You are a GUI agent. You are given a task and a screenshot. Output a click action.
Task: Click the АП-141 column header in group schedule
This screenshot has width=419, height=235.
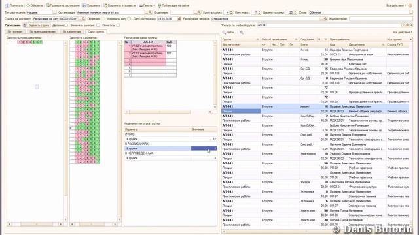click(x=149, y=42)
